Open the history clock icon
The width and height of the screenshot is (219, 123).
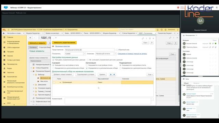tap(162, 30)
